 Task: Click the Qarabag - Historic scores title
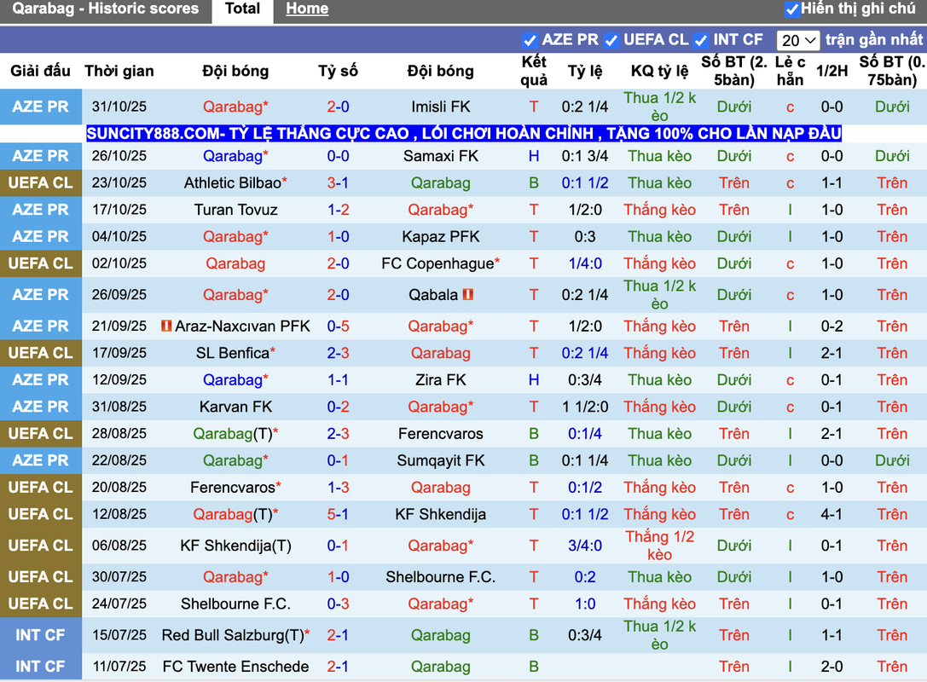click(x=105, y=9)
